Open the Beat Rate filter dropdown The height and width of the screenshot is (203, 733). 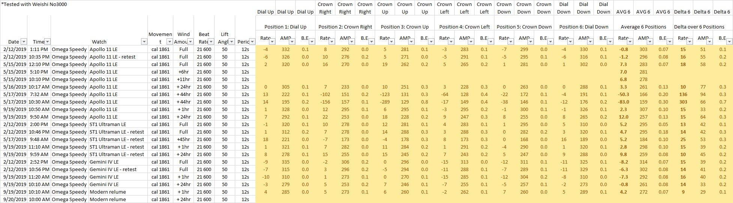pos(211,42)
